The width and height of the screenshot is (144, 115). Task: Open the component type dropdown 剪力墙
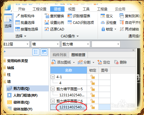[76, 44]
